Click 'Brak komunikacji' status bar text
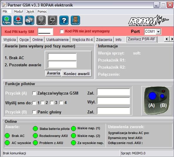174x157 pixels. 14,153
